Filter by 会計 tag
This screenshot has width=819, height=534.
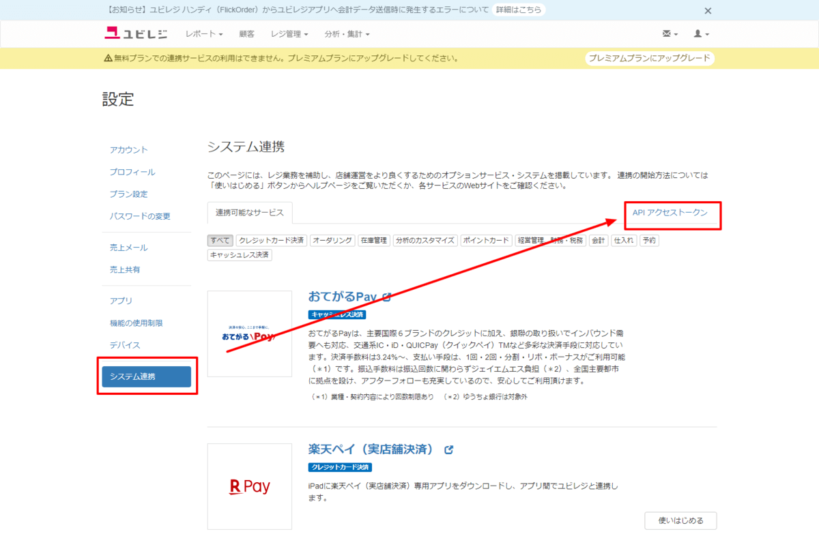[x=599, y=241]
